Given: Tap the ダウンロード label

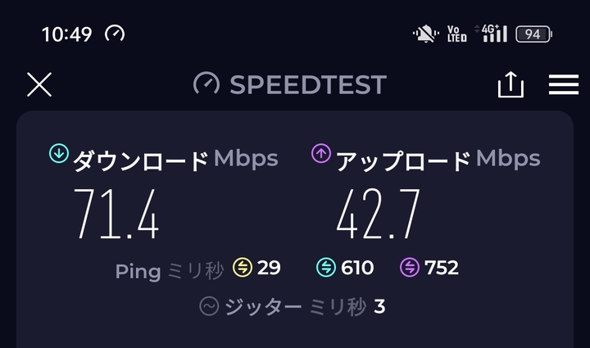Looking at the screenshot, I should 142,160.
